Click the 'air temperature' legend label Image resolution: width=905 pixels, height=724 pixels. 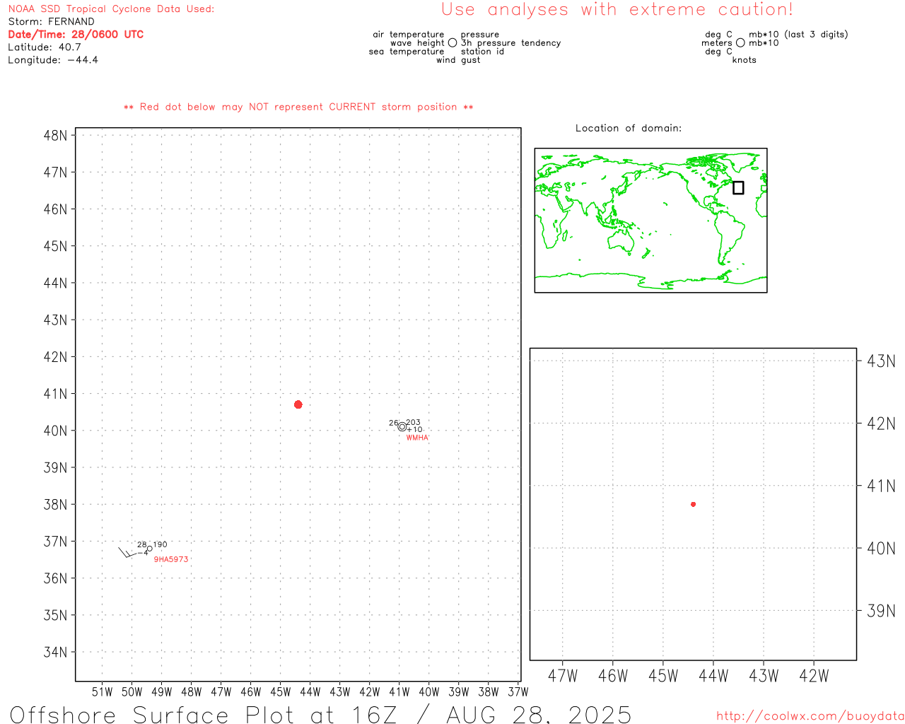click(409, 35)
